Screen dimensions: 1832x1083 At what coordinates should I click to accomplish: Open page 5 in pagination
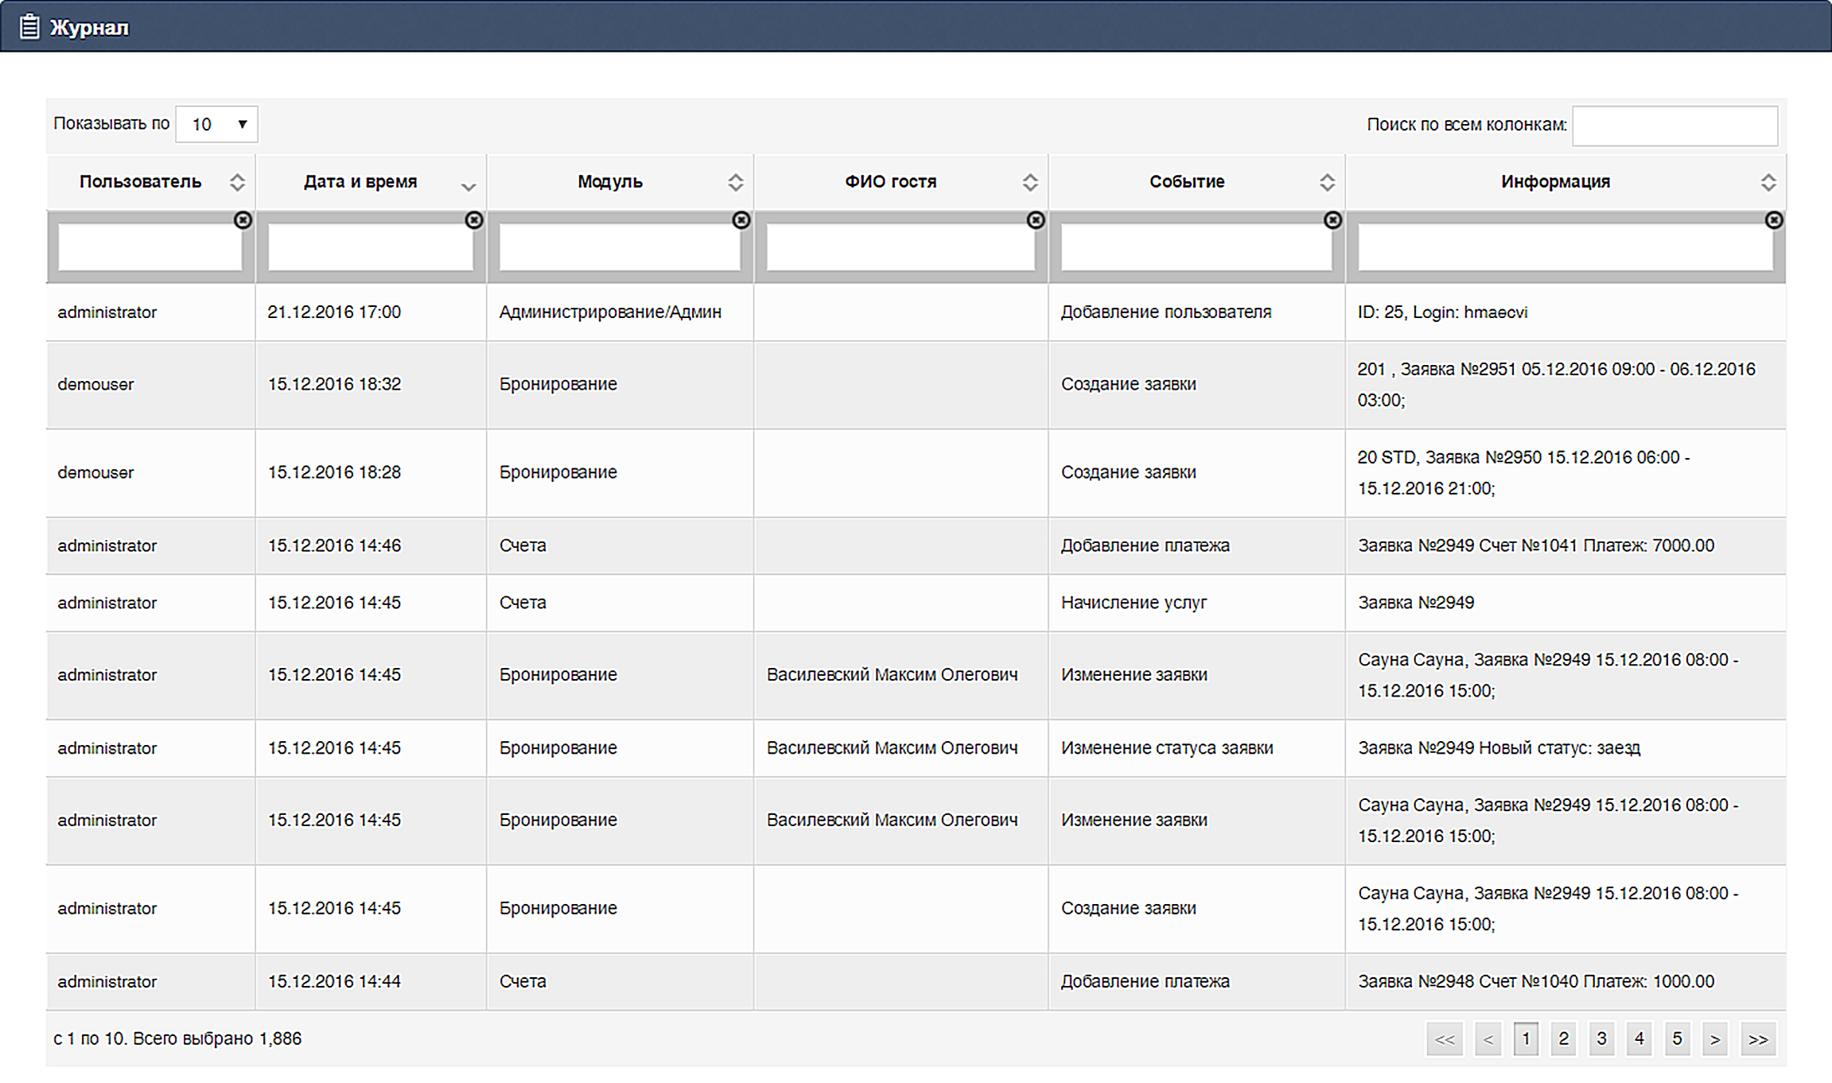[1677, 1039]
